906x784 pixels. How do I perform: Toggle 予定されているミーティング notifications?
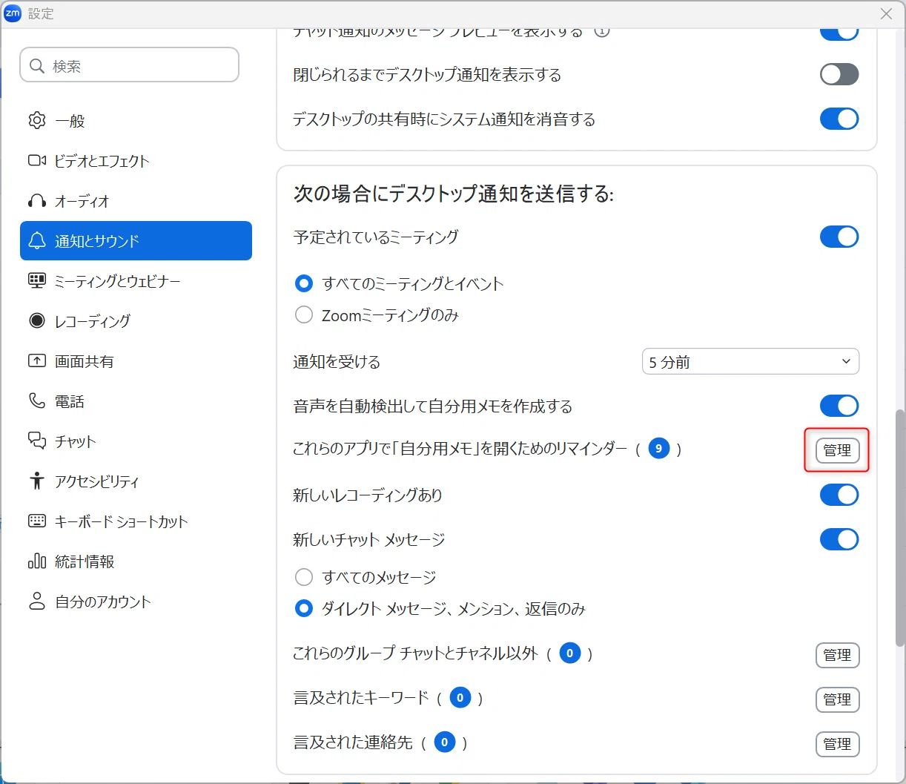pyautogui.click(x=839, y=237)
